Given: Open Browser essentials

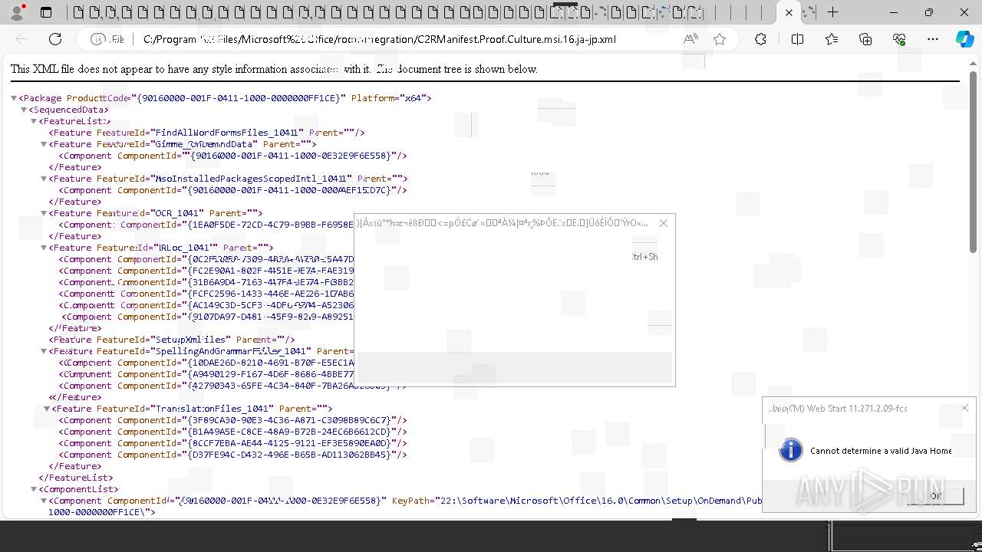Looking at the screenshot, I should [899, 39].
